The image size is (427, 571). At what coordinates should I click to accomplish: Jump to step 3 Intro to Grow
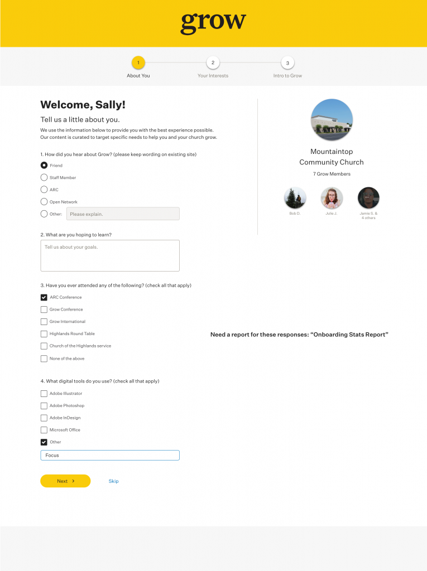287,63
